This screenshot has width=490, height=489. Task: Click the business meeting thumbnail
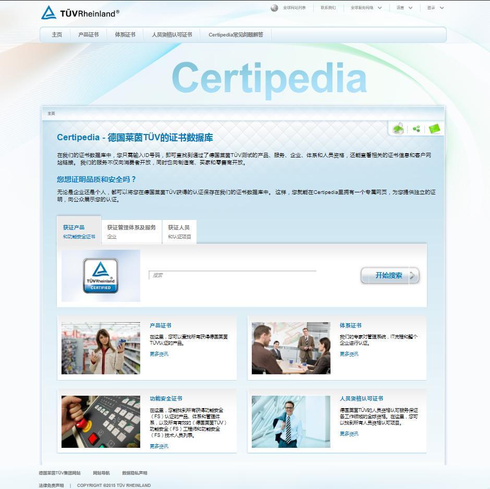click(291, 348)
